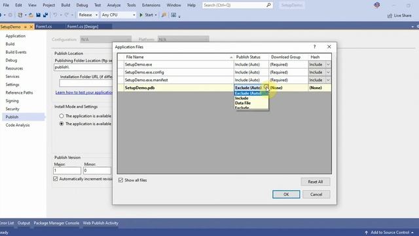Select the second 'The application is available' radio button

click(x=62, y=124)
